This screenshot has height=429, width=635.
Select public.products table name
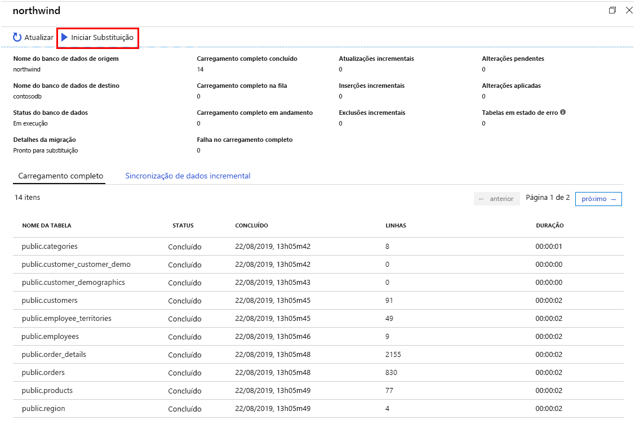pos(47,391)
